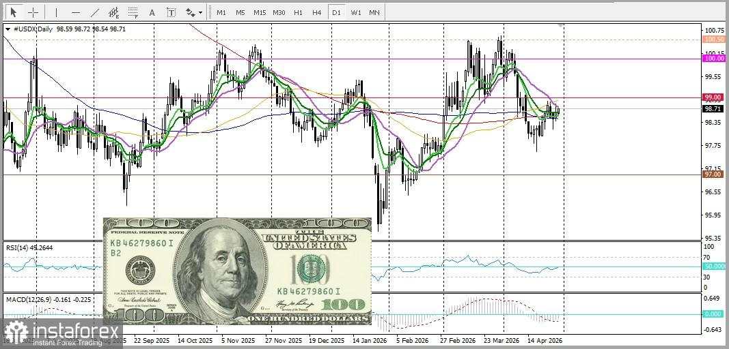Click the RSI(14) indicator label
This screenshot has width=729, height=349.
pyautogui.click(x=29, y=248)
